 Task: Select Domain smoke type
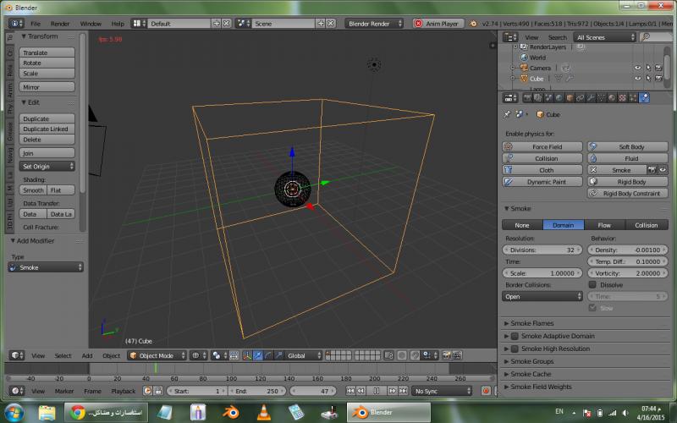point(564,225)
